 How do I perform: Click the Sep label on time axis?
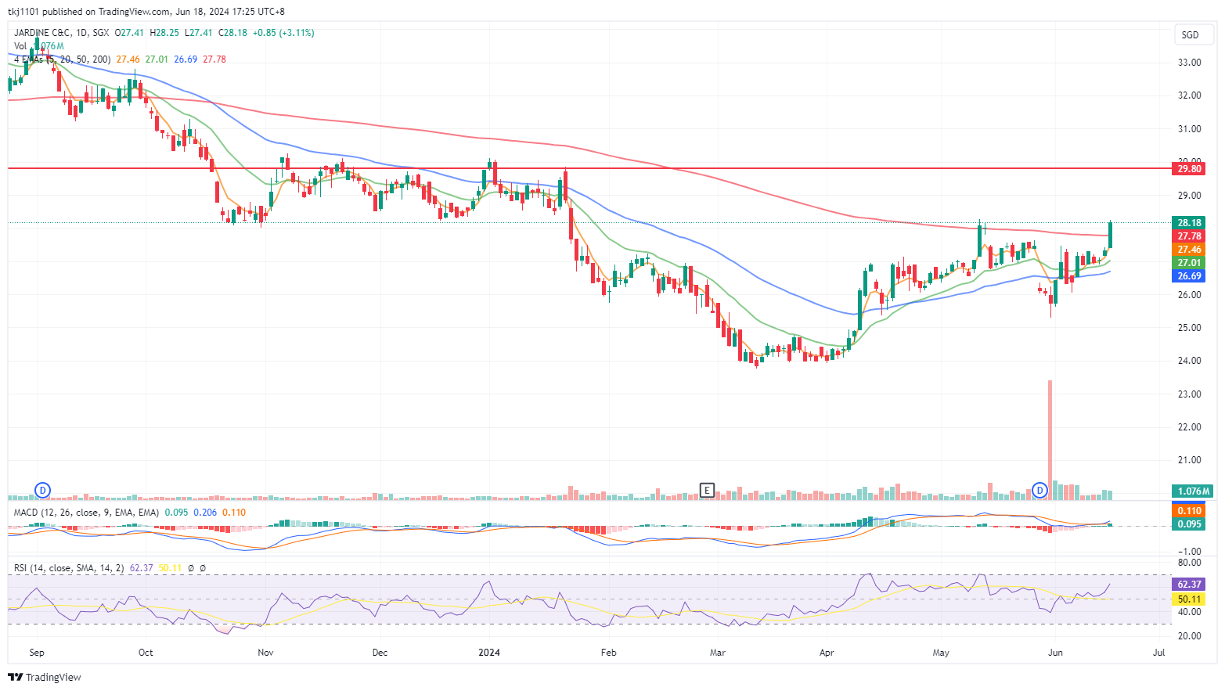37,653
